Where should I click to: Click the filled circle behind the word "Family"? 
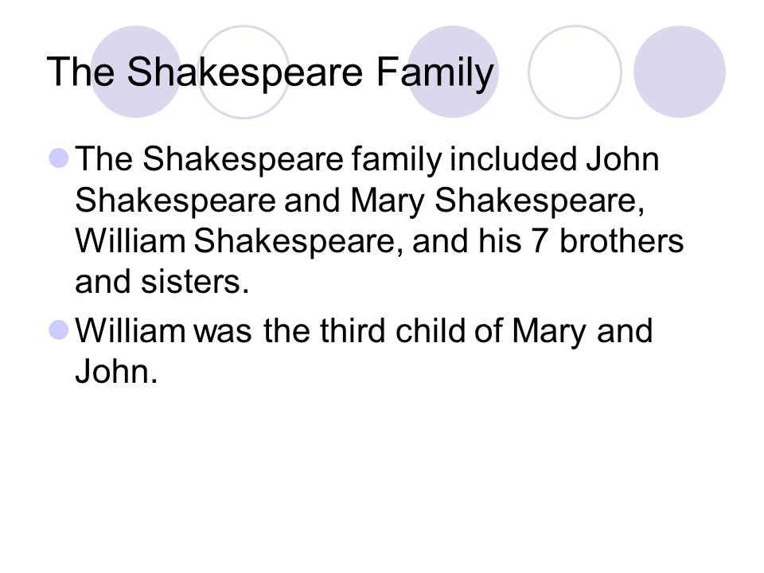tap(453, 72)
